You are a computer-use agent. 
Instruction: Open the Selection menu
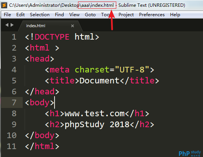coord(40,15)
